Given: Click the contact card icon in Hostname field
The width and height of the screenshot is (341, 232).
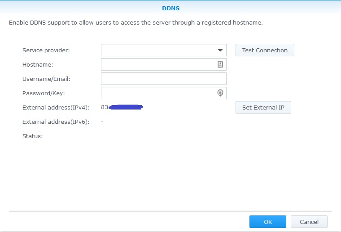Looking at the screenshot, I should coord(220,64).
